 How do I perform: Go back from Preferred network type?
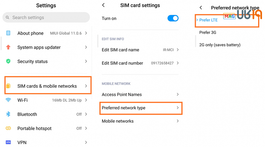click(201, 8)
